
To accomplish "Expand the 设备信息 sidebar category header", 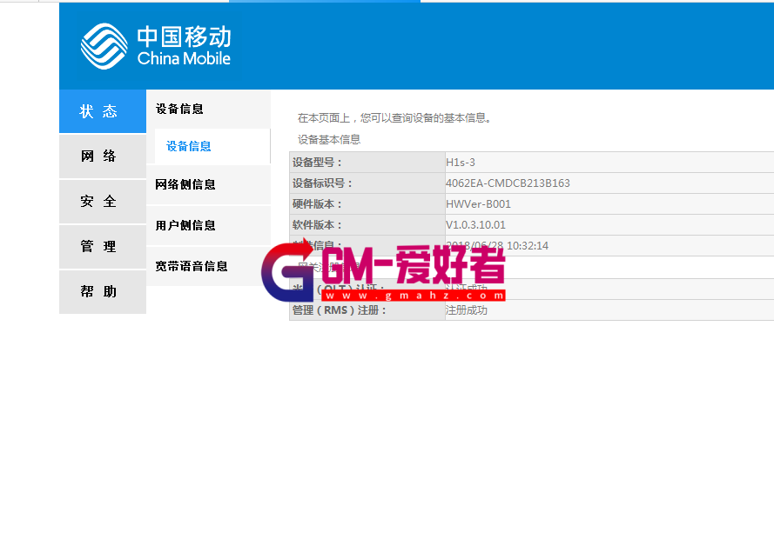I will (180, 110).
